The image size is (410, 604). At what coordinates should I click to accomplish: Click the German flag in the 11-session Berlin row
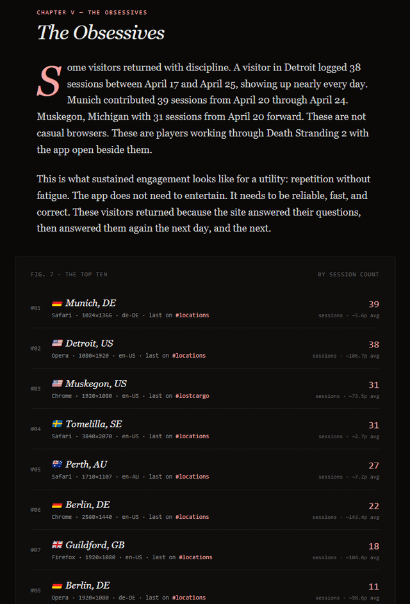[57, 585]
